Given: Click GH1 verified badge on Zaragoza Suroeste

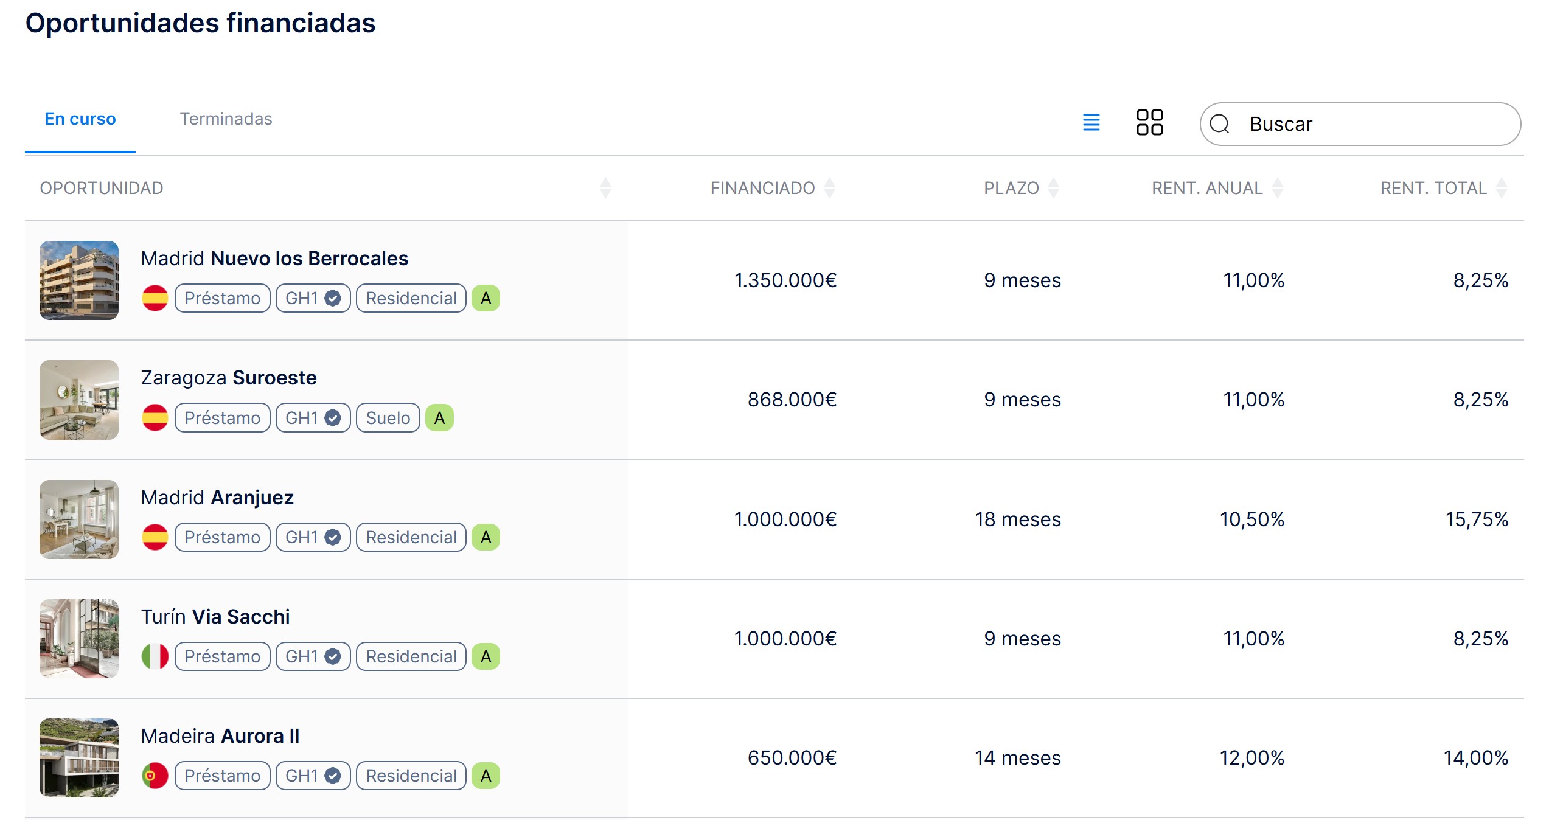Looking at the screenshot, I should [x=313, y=418].
